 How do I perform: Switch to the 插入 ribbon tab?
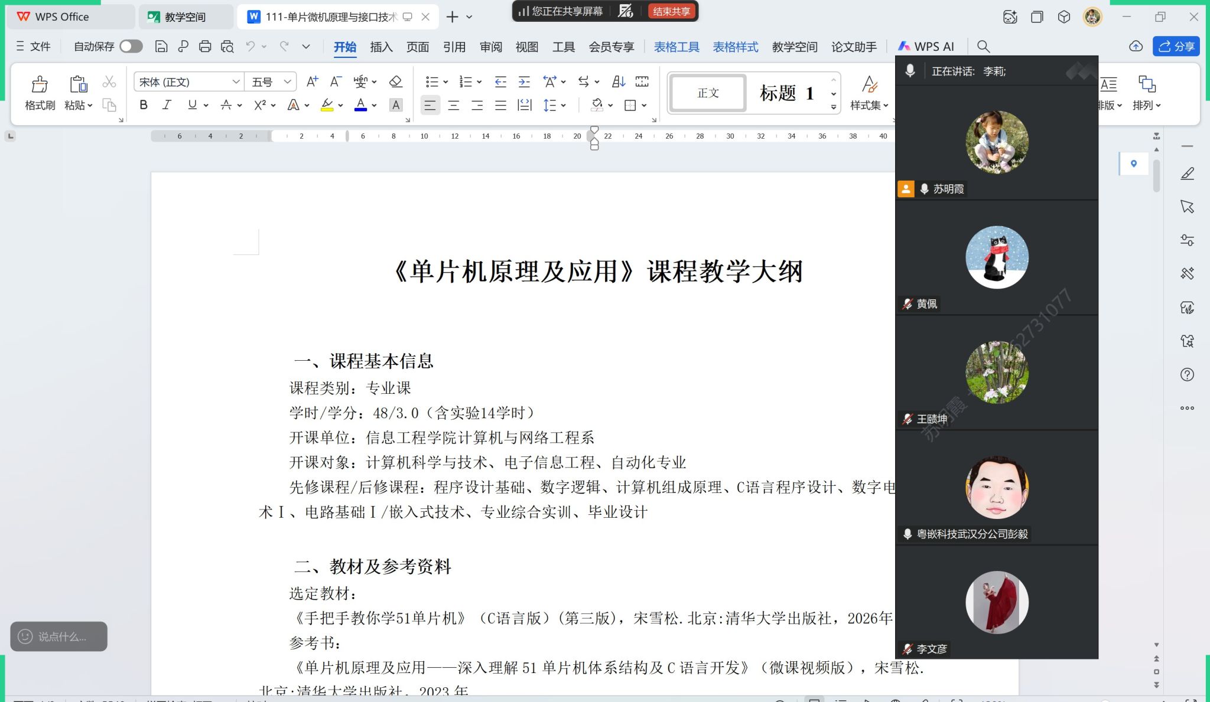(381, 47)
